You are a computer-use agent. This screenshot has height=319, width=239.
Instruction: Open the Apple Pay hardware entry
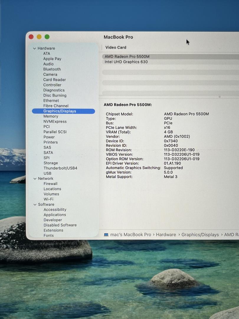(52, 59)
